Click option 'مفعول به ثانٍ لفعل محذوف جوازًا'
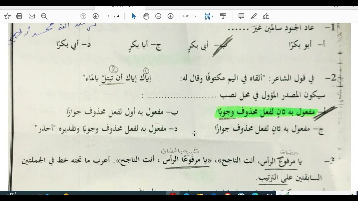The height and width of the screenshot is (201, 358). [269, 129]
